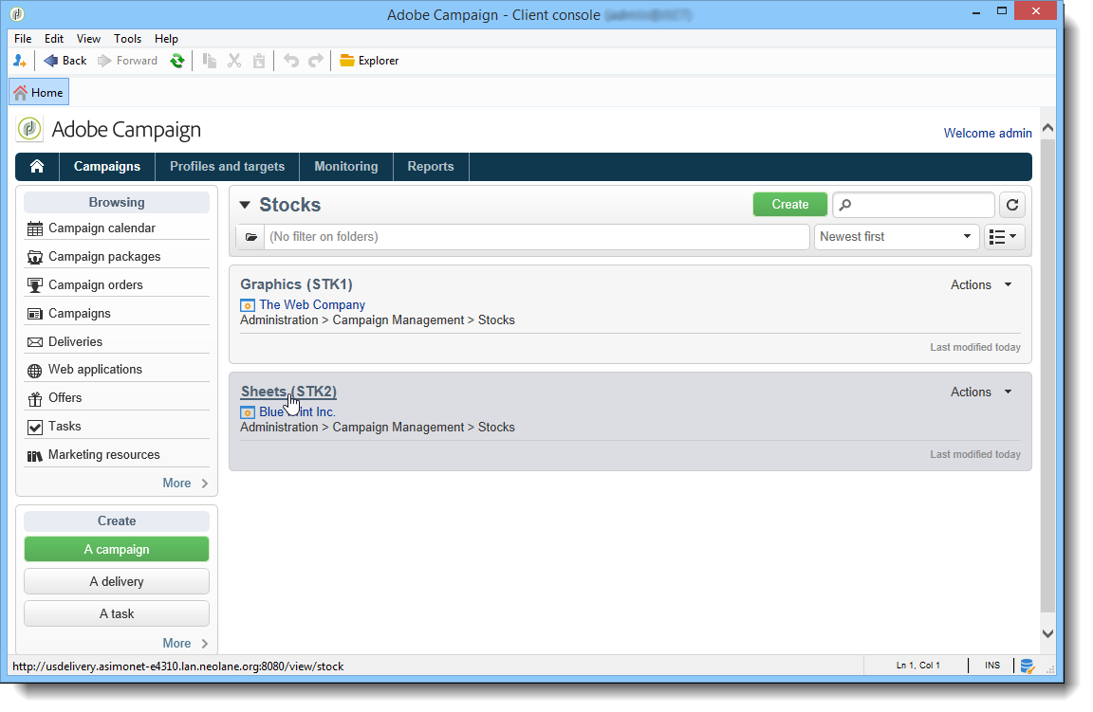Image resolution: width=1093 pixels, height=712 pixels.
Task: Open The Web Company supplier link
Action: pyautogui.click(x=312, y=304)
